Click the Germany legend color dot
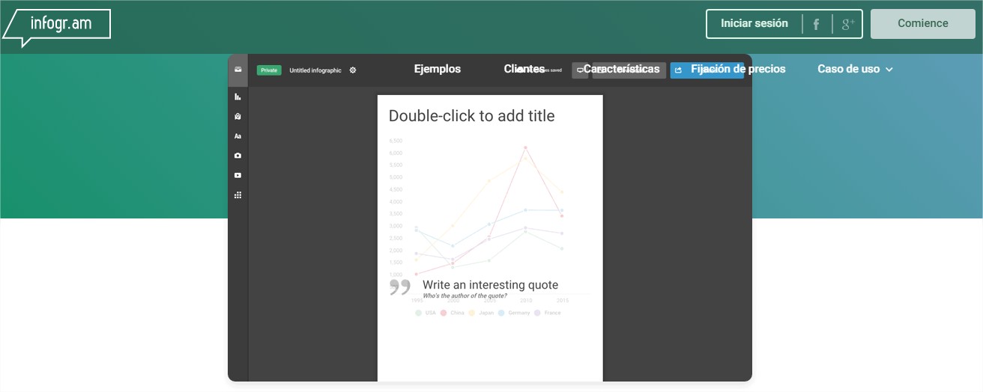 coord(500,313)
